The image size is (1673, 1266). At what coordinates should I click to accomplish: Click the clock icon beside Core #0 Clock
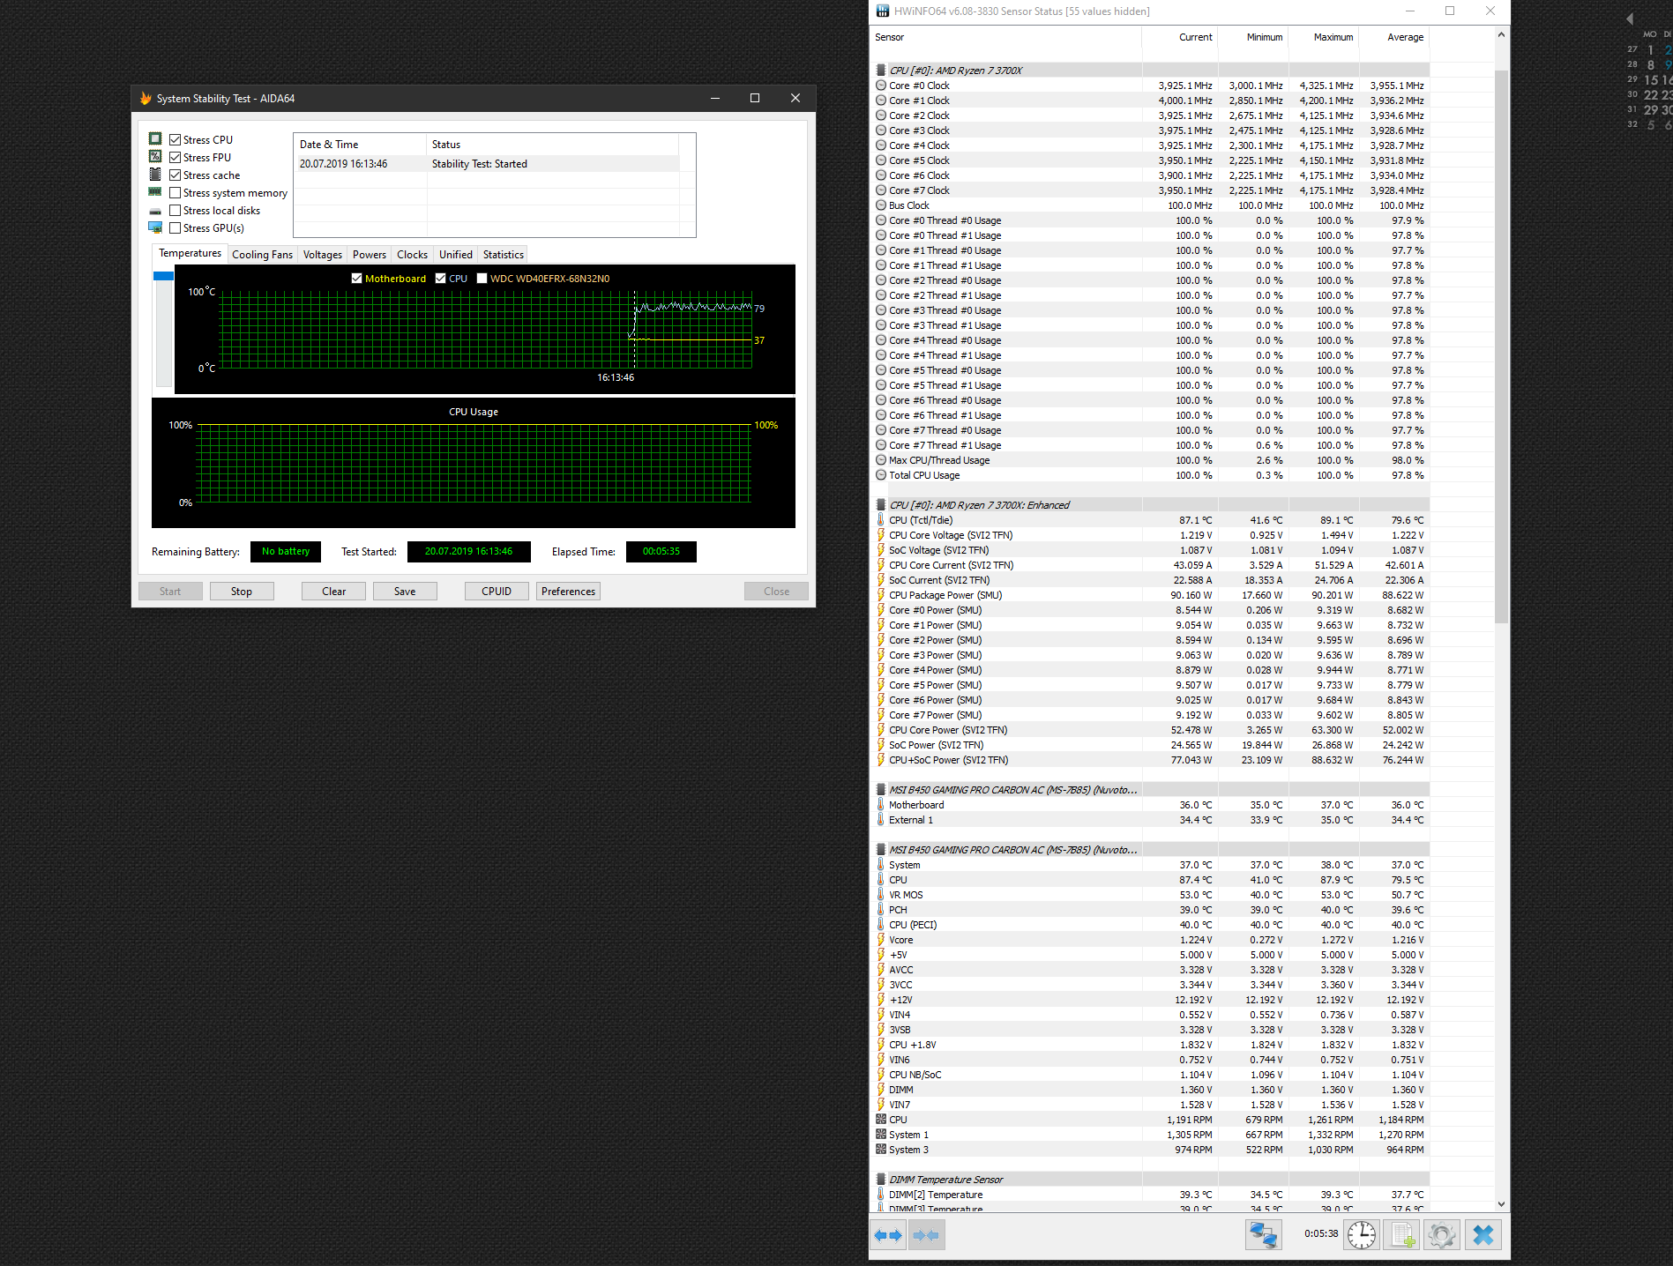coord(880,86)
